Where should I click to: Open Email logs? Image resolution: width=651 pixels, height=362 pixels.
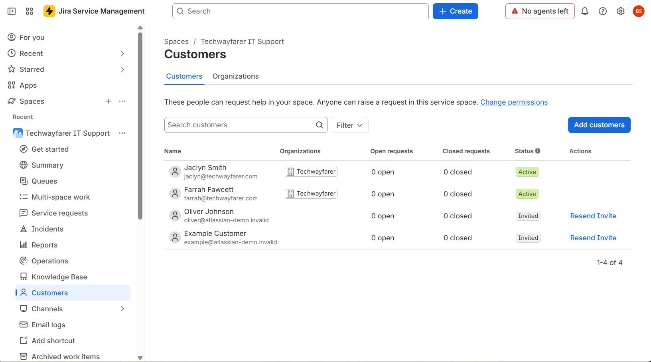pyautogui.click(x=73, y=325)
